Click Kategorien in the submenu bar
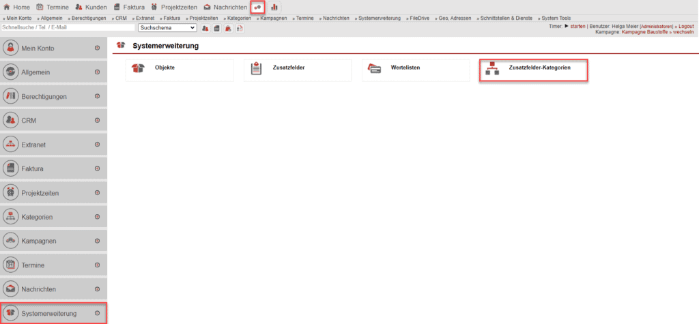699x324 pixels. click(237, 18)
